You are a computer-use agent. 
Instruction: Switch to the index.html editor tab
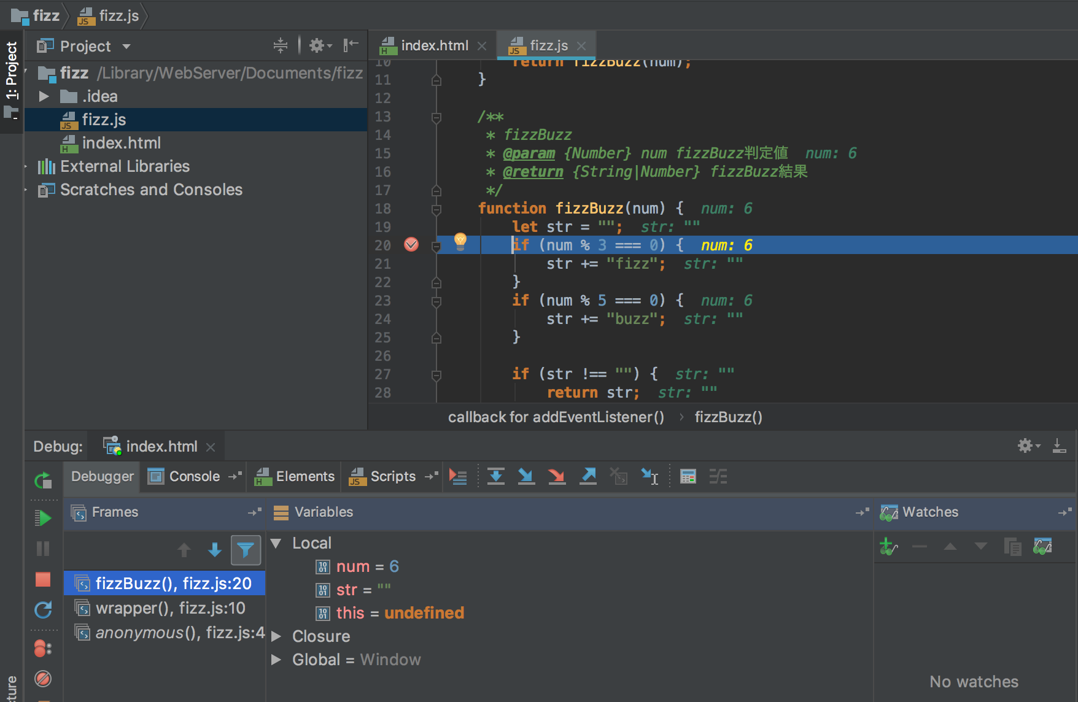[x=433, y=45]
